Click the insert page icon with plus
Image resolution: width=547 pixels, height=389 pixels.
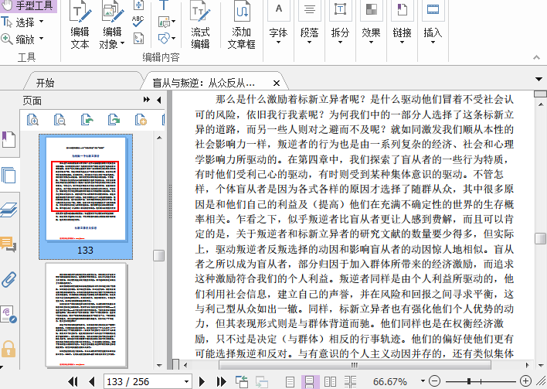141,120
